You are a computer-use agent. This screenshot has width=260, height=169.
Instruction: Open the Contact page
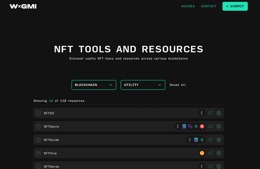tap(208, 6)
